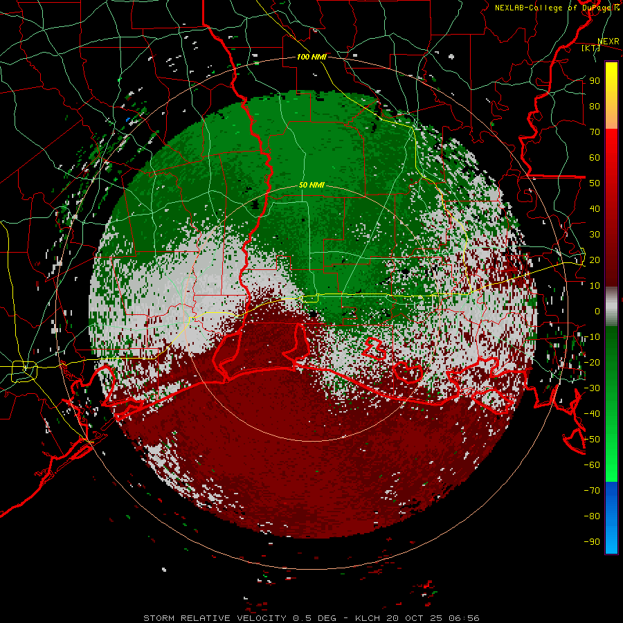Image resolution: width=623 pixels, height=623 pixels.
Task: Click the -90 value on the velocity scale
Action: tap(592, 542)
